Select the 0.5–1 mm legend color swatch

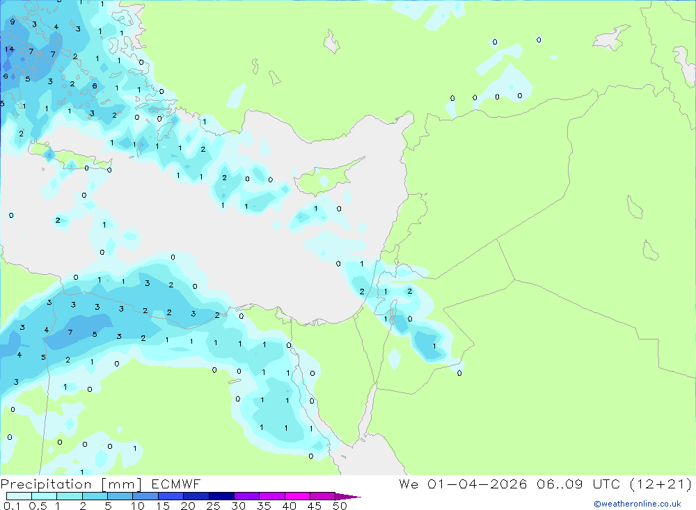tap(45, 496)
